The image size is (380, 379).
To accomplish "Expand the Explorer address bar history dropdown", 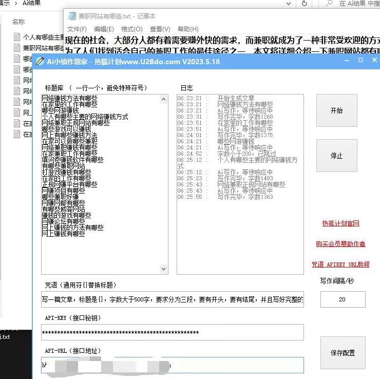I will 290,4.
